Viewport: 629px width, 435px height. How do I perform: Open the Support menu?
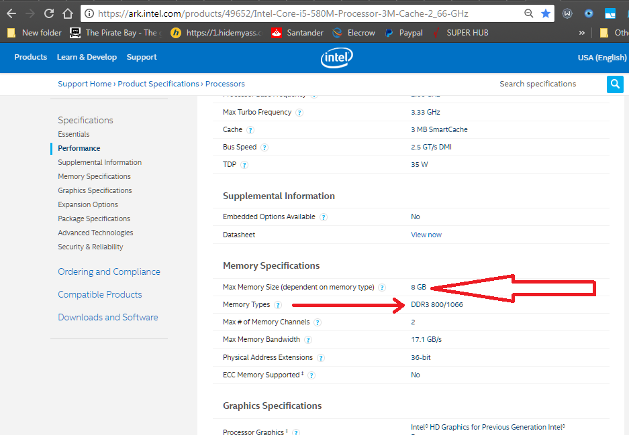tap(142, 57)
